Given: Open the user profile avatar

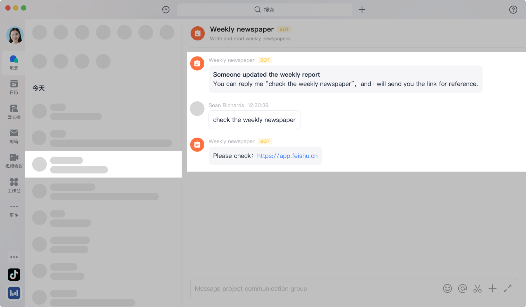Looking at the screenshot, I should click(15, 35).
